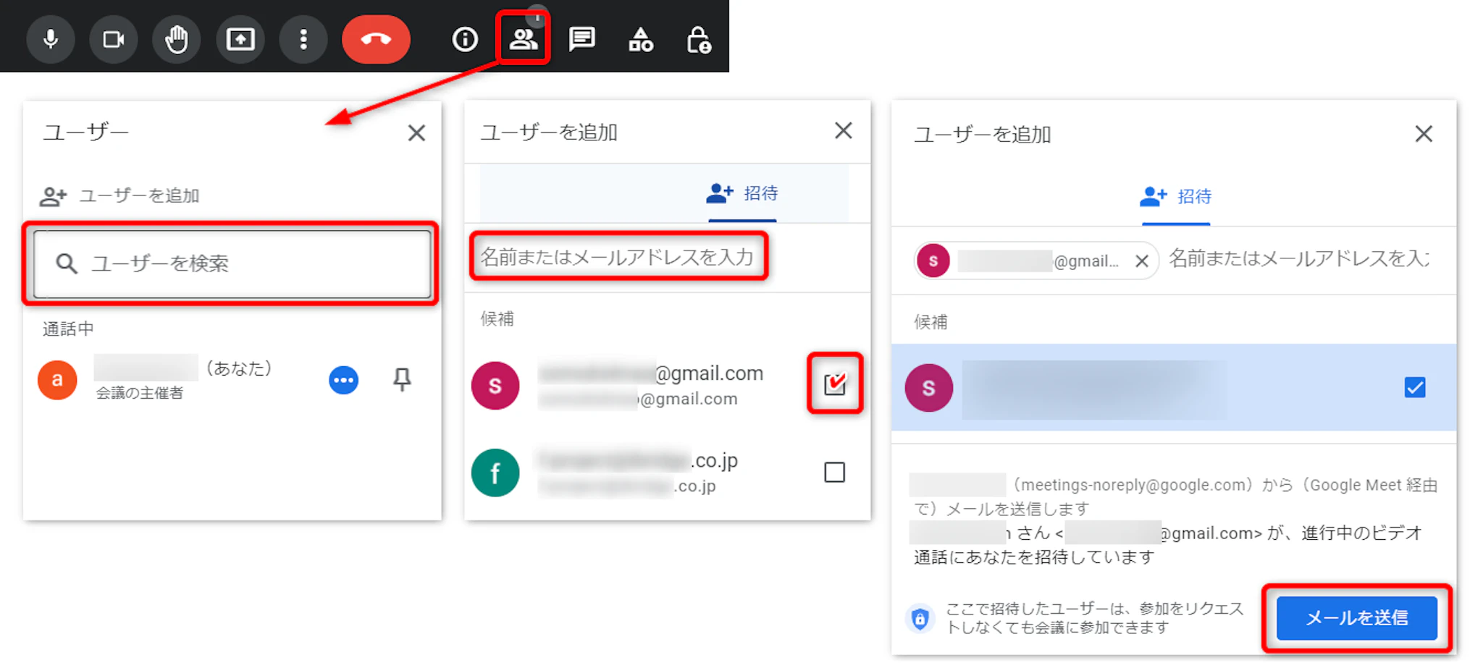Open the three-dot more options menu
1483x668 pixels.
[303, 39]
